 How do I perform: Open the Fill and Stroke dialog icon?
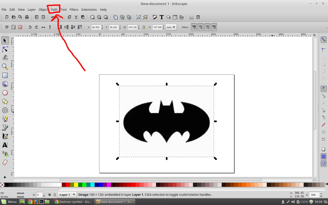(155, 17)
